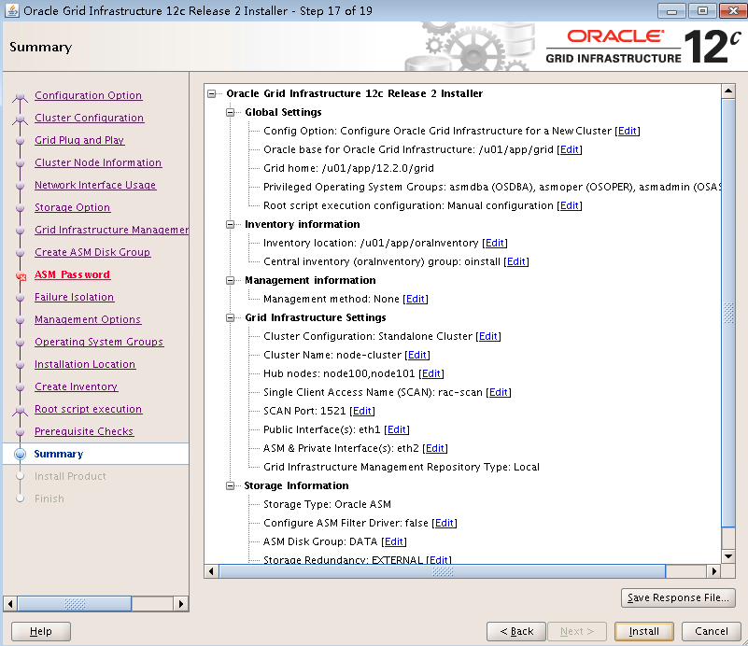Image resolution: width=748 pixels, height=646 pixels.
Task: Click summary tree horizontal scrollbar thumb
Action: coord(443,571)
